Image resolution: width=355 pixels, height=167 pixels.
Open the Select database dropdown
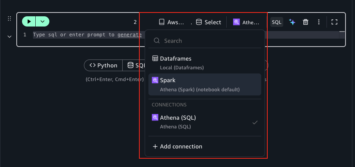(x=208, y=22)
